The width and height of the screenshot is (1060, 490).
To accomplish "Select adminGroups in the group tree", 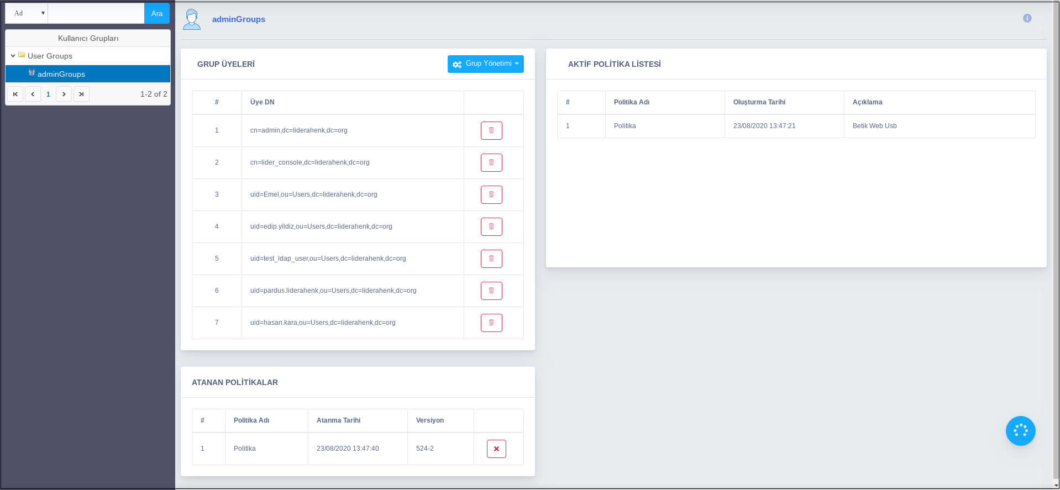I will [61, 74].
